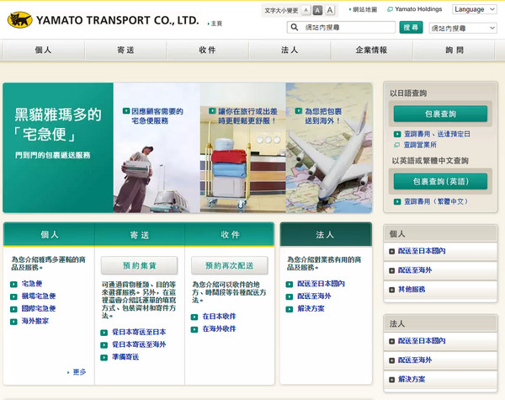
Task: Click the 預約再次配送 button
Action: coord(230,265)
